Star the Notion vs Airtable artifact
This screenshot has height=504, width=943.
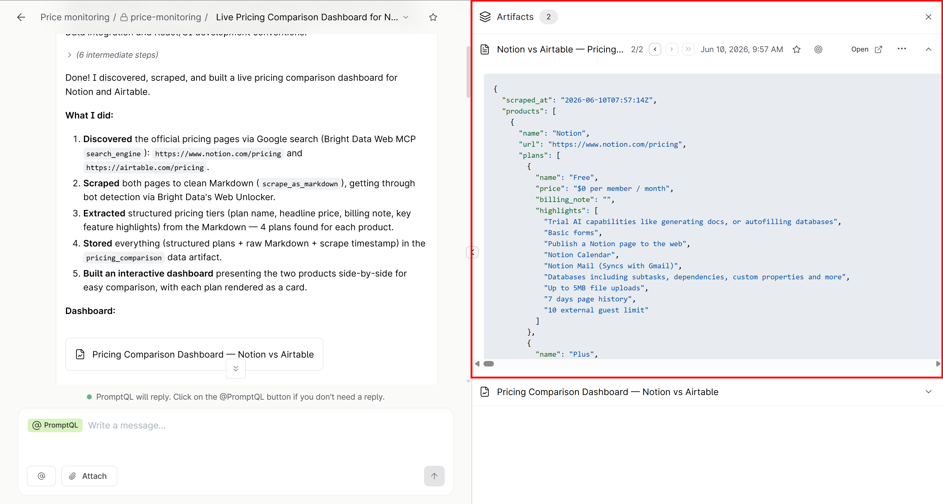tap(797, 49)
